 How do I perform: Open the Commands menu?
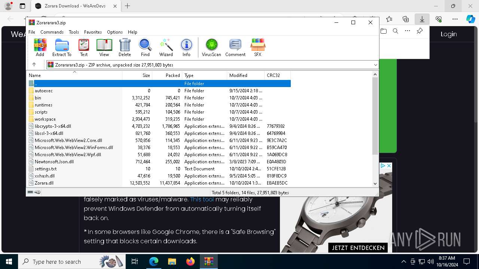[x=52, y=32]
